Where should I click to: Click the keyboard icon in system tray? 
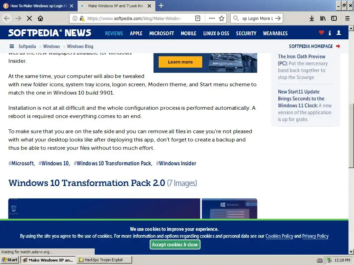(x=320, y=261)
